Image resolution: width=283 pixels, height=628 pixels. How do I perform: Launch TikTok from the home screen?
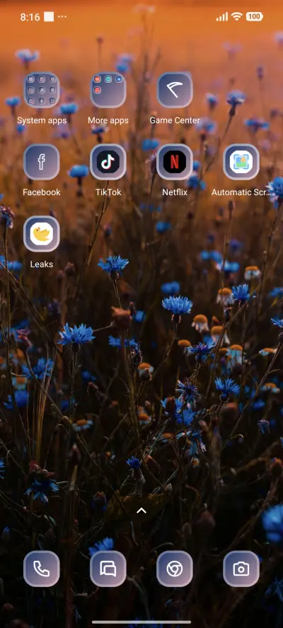(108, 162)
